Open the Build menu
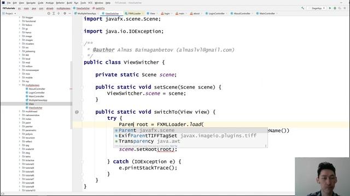Screen dimensions: 350x196 coord(69,3)
